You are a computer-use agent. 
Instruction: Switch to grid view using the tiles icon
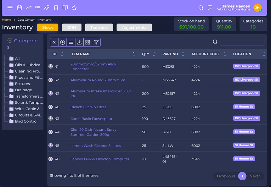[x=87, y=42]
